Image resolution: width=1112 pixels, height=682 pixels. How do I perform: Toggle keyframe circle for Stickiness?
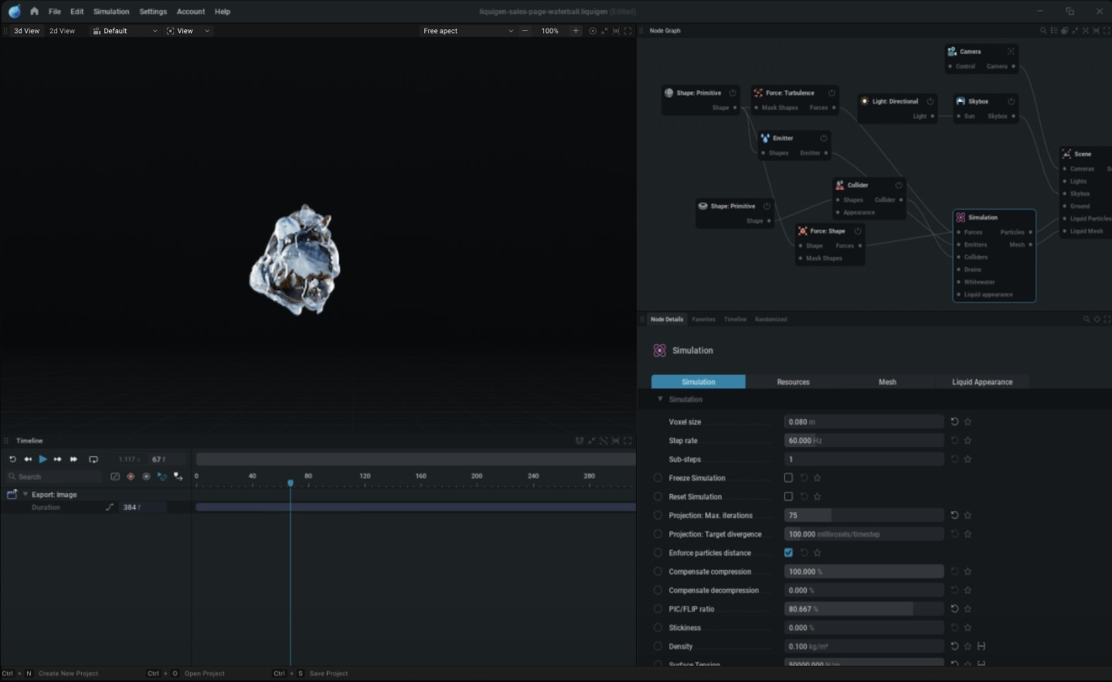(x=658, y=628)
